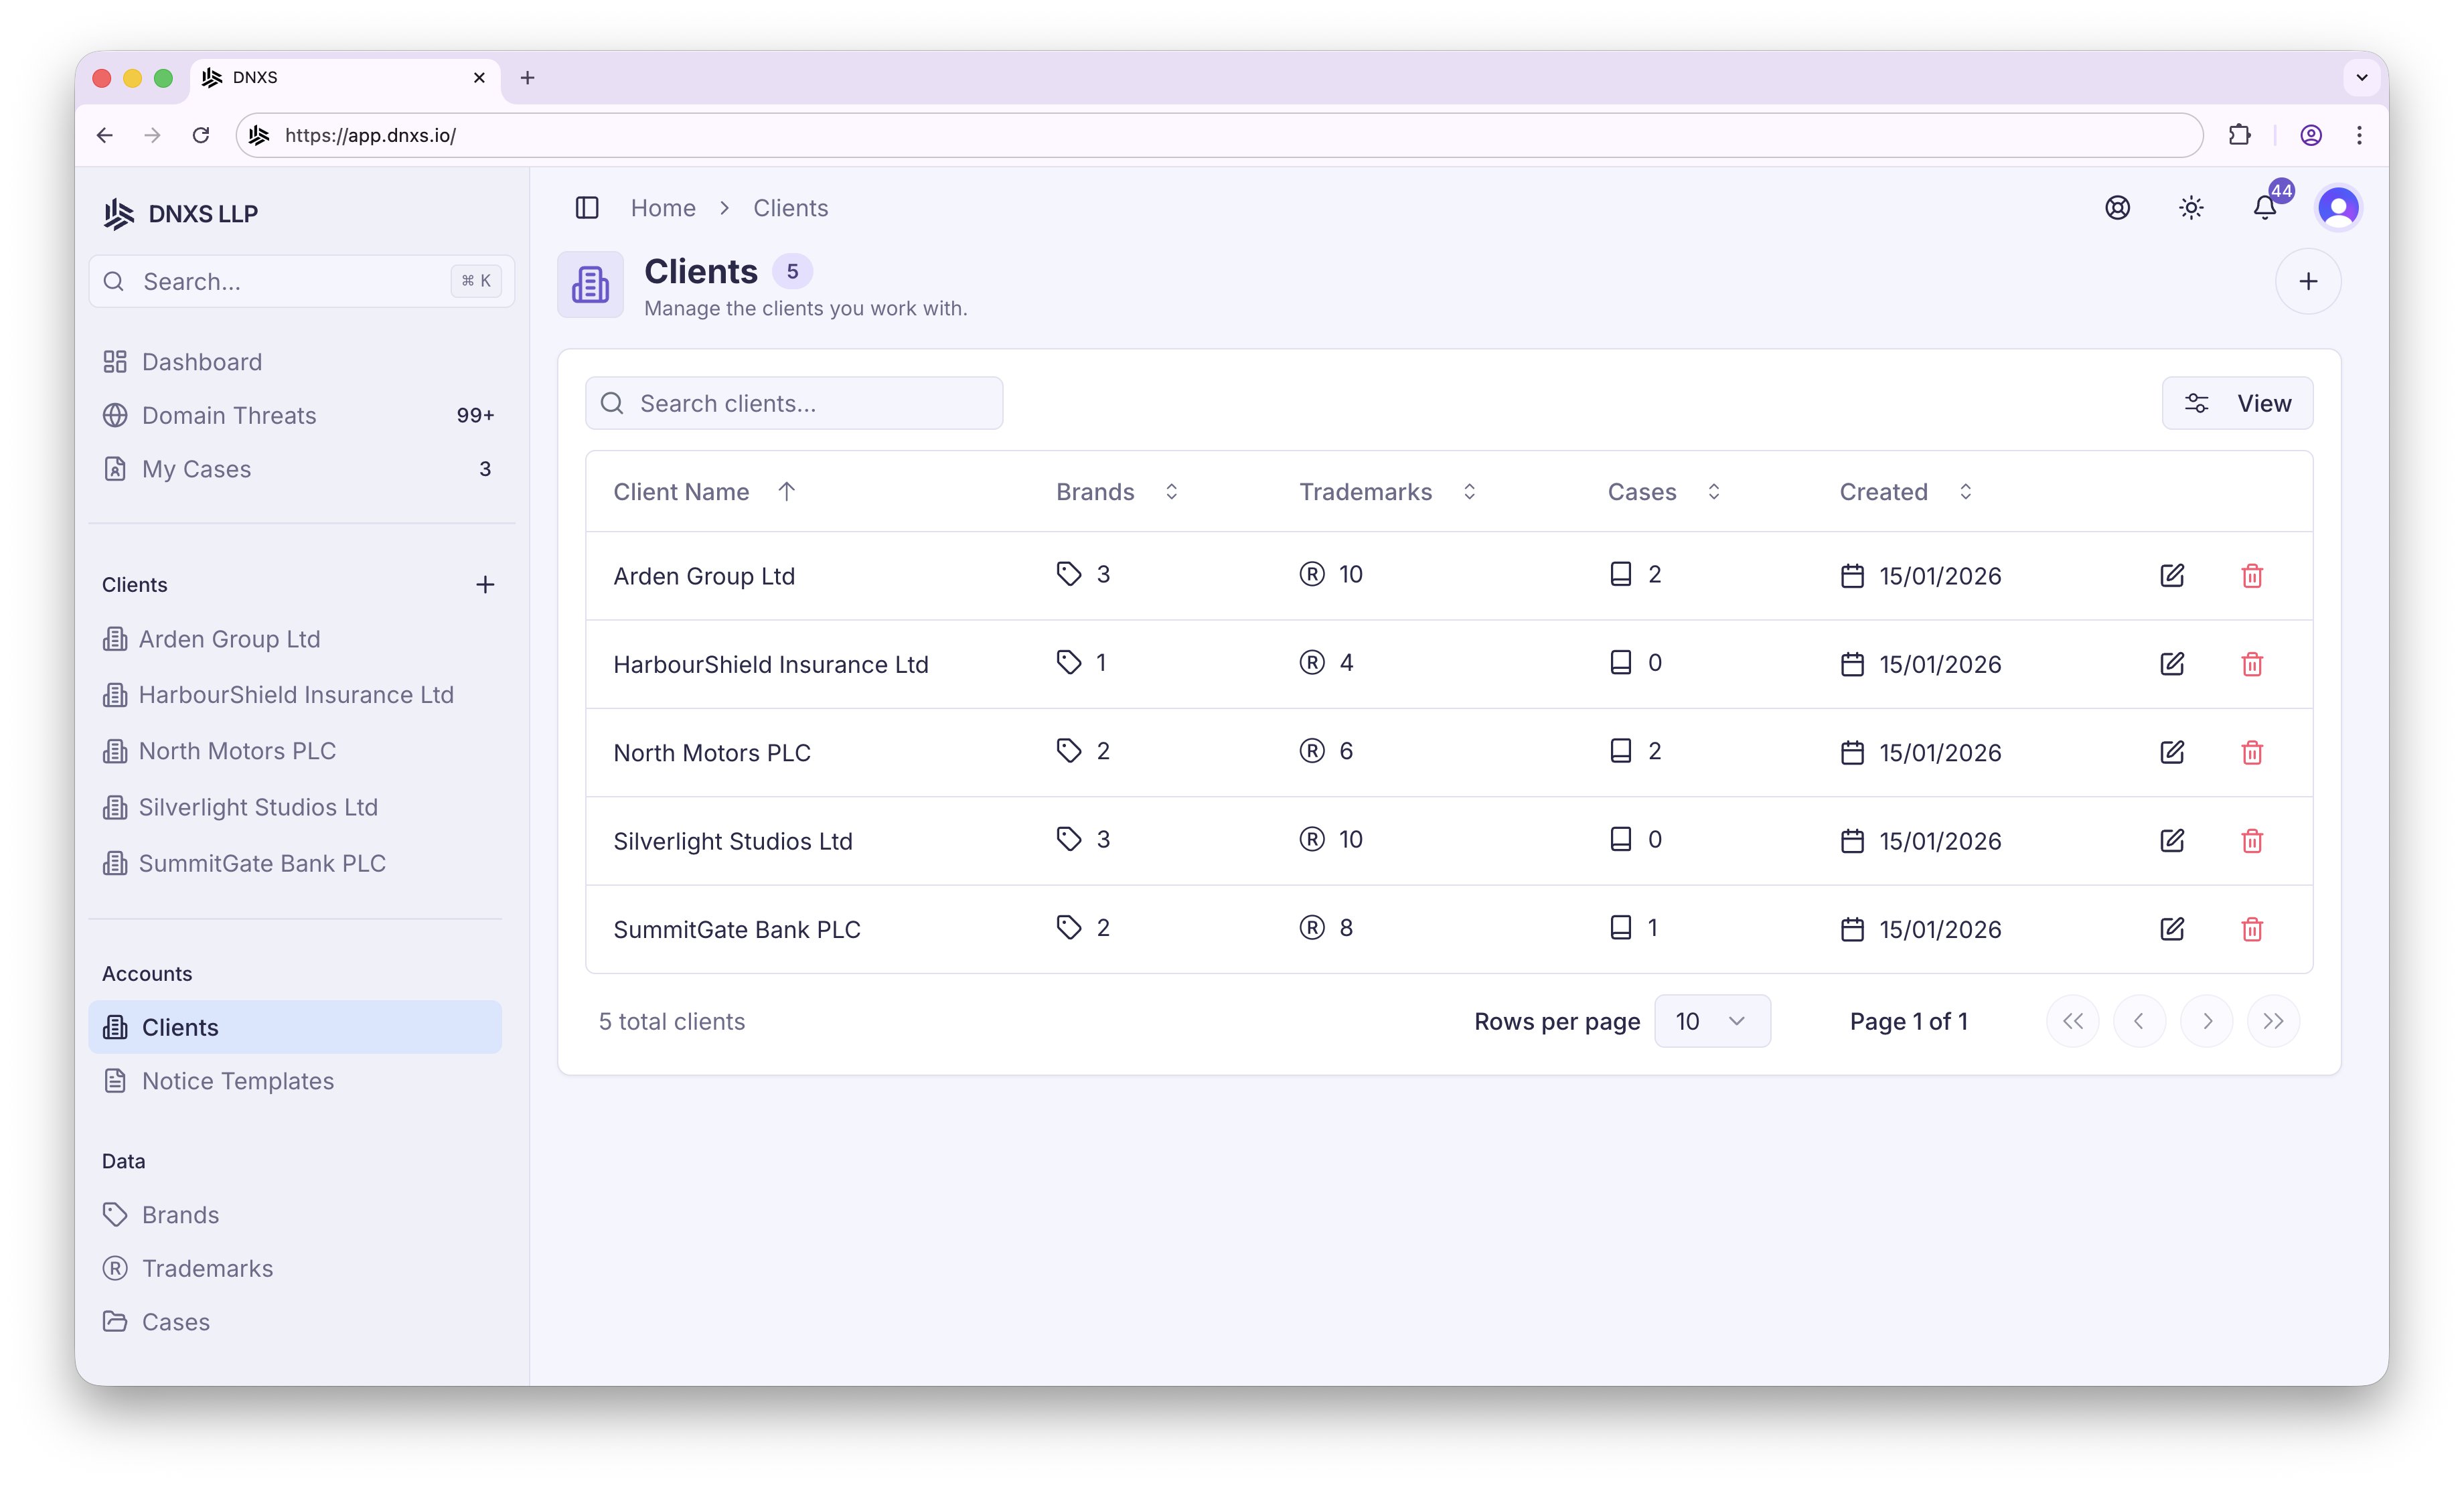
Task: Switch the light/dark theme sun icon
Action: pos(2191,208)
